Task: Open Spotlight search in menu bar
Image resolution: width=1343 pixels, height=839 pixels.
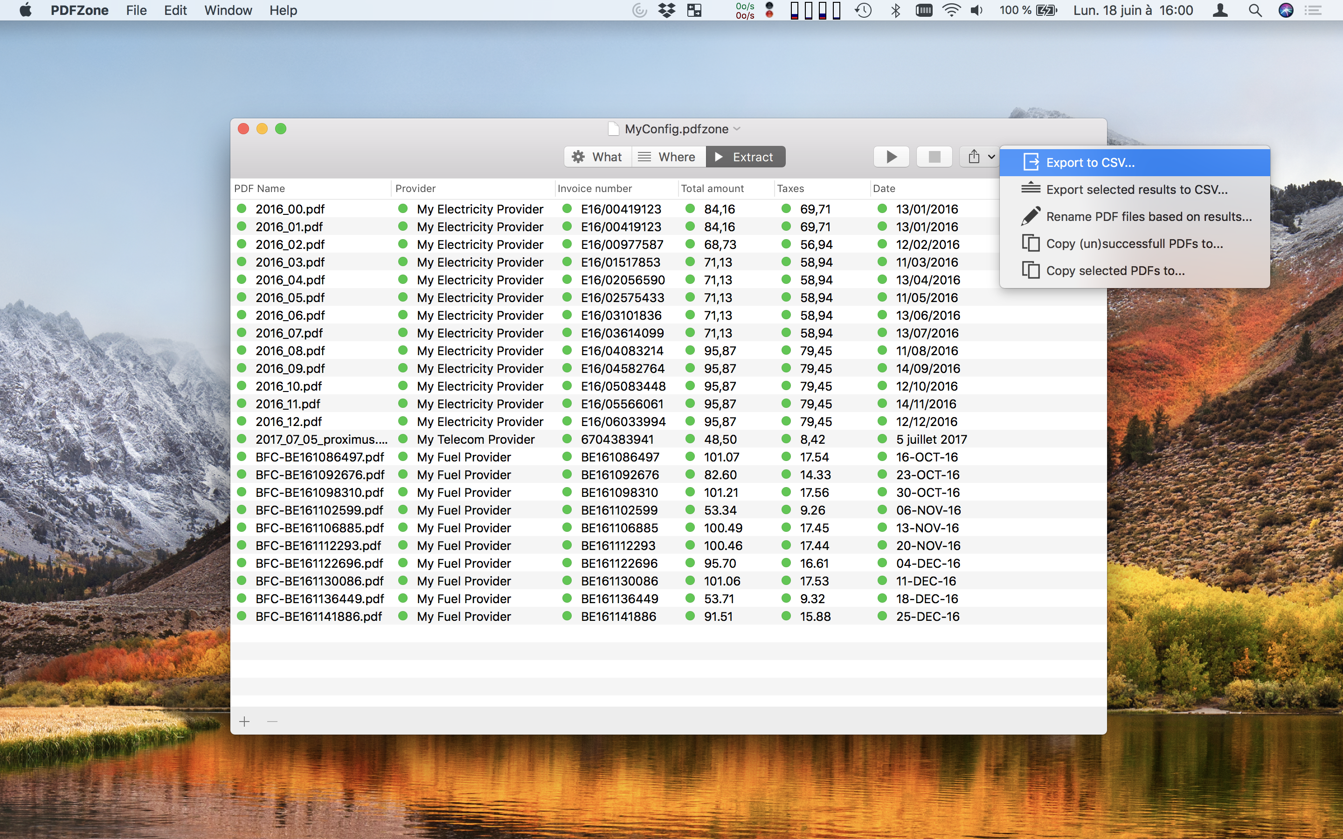Action: pos(1255,10)
